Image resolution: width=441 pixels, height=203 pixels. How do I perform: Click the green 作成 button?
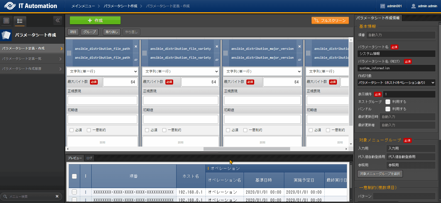(x=95, y=21)
